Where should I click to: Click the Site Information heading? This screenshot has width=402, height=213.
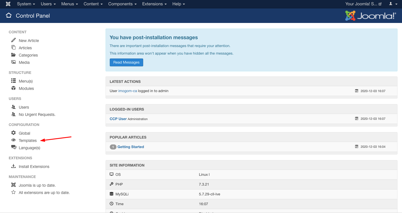coord(127,165)
